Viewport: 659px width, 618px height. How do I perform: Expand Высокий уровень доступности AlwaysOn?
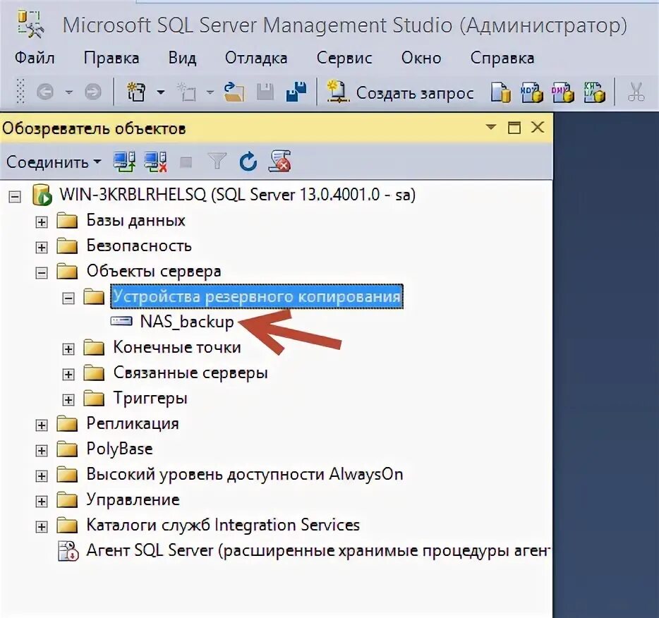tap(41, 476)
